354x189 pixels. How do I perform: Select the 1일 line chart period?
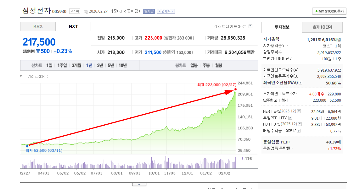49,66
